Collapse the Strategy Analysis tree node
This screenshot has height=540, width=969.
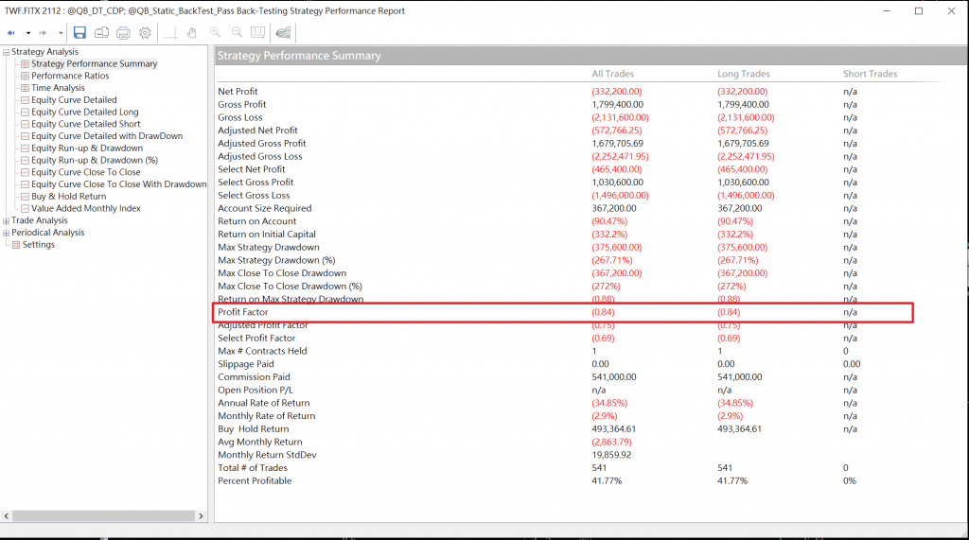6,52
